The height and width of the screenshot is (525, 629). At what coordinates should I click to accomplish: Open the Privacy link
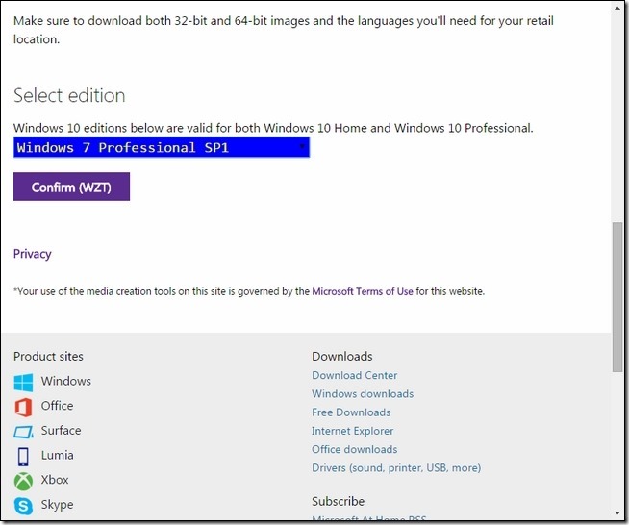pos(33,254)
